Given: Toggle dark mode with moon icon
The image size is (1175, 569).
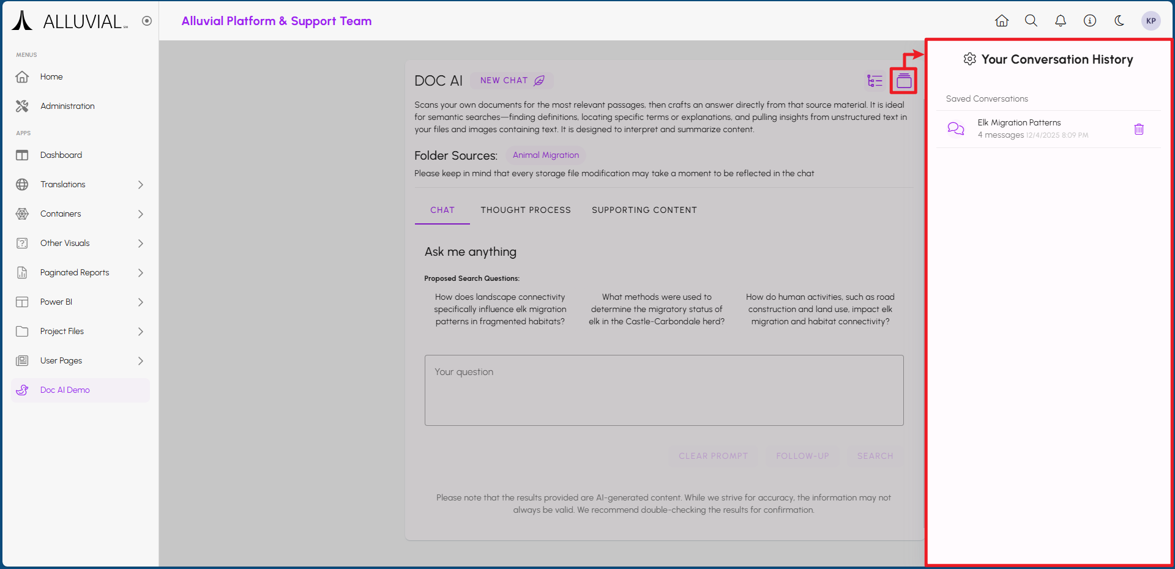Looking at the screenshot, I should pyautogui.click(x=1119, y=21).
